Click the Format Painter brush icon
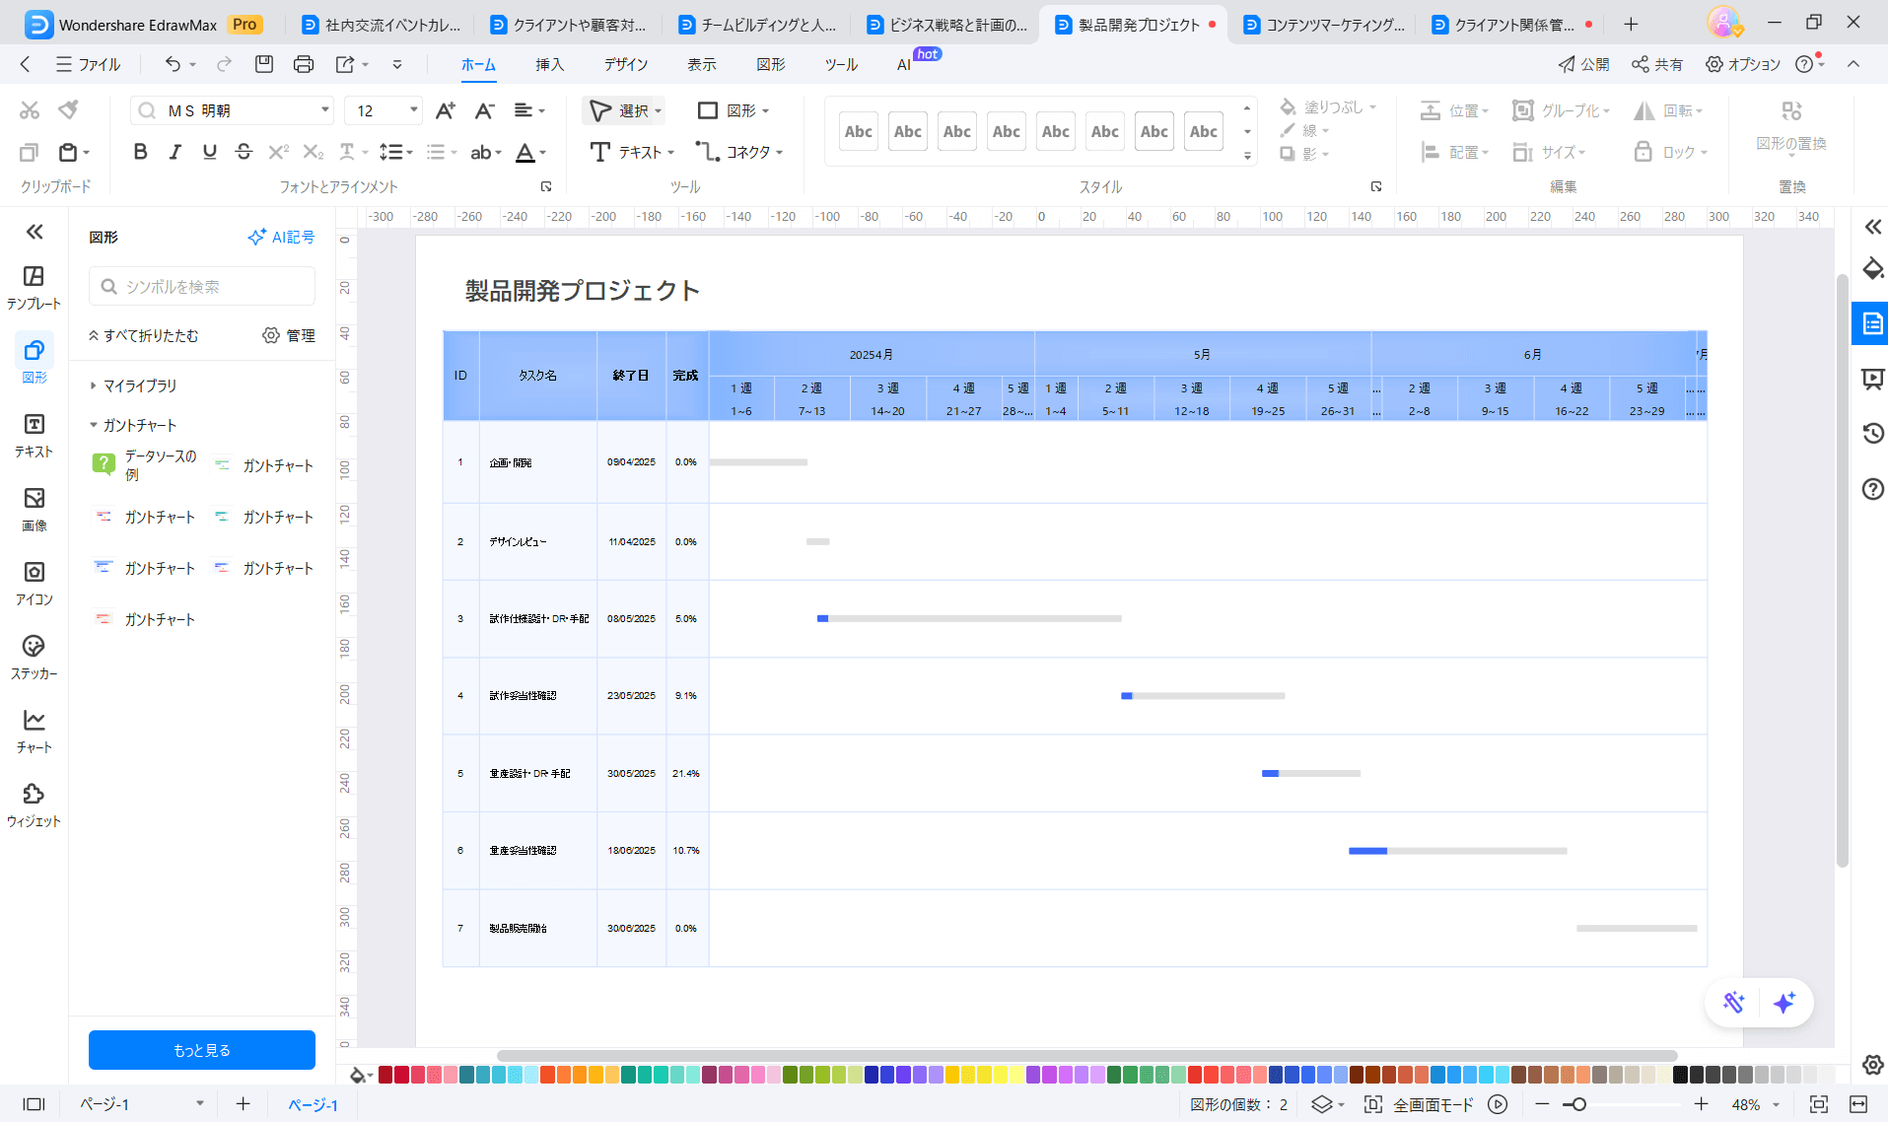The height and width of the screenshot is (1122, 1888). click(x=68, y=109)
